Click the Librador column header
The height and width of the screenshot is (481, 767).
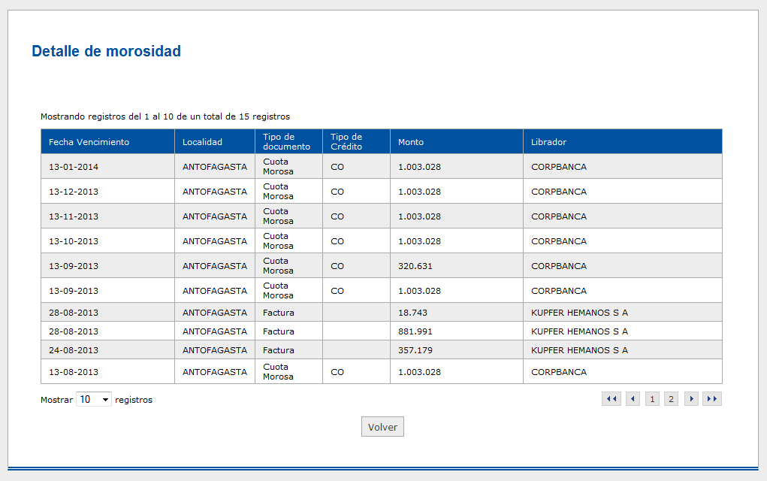coord(623,142)
